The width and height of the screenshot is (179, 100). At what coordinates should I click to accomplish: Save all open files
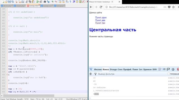coord(13,2)
